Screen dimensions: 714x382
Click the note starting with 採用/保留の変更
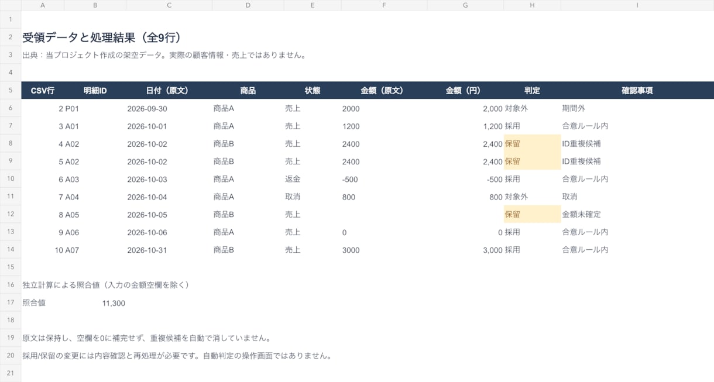coord(177,356)
